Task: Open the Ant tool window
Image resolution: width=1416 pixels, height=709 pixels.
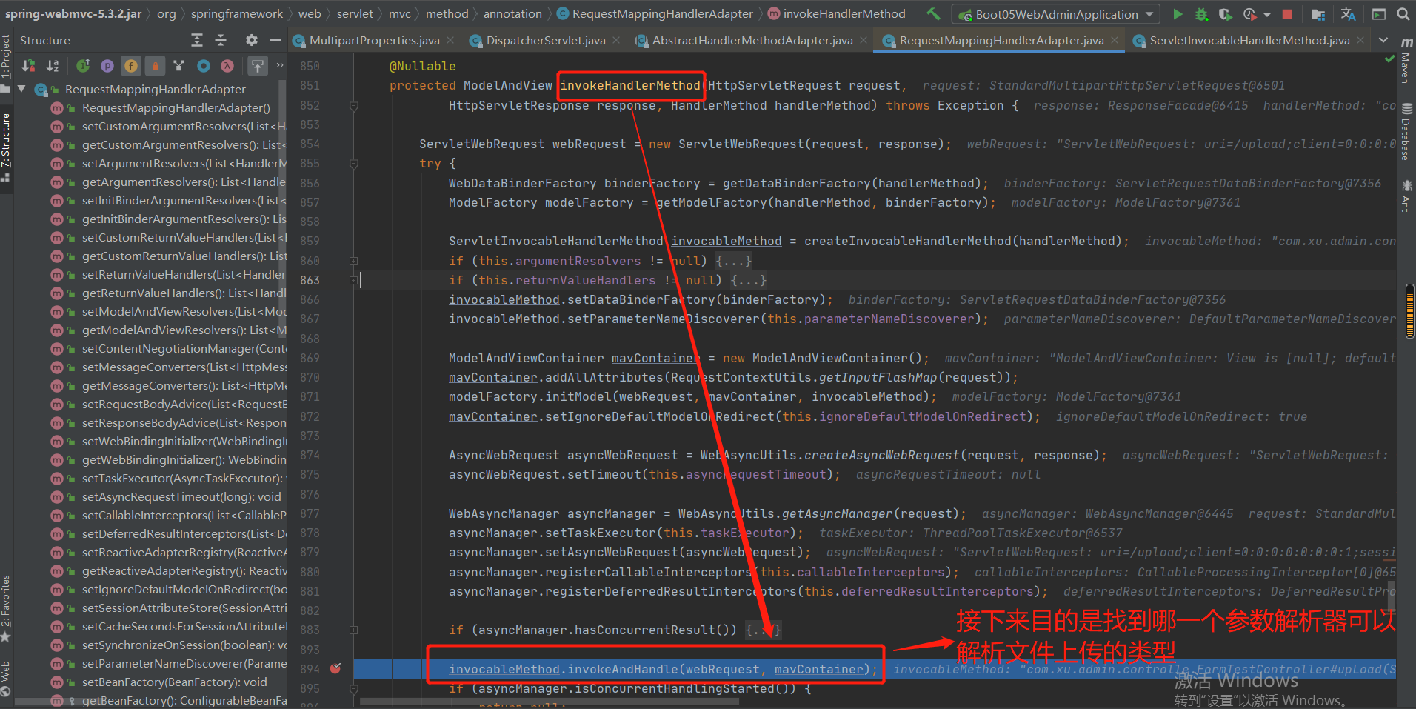Action: tap(1406, 196)
